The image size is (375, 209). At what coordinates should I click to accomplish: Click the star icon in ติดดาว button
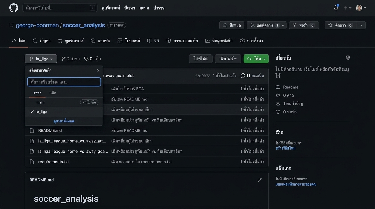330,25
